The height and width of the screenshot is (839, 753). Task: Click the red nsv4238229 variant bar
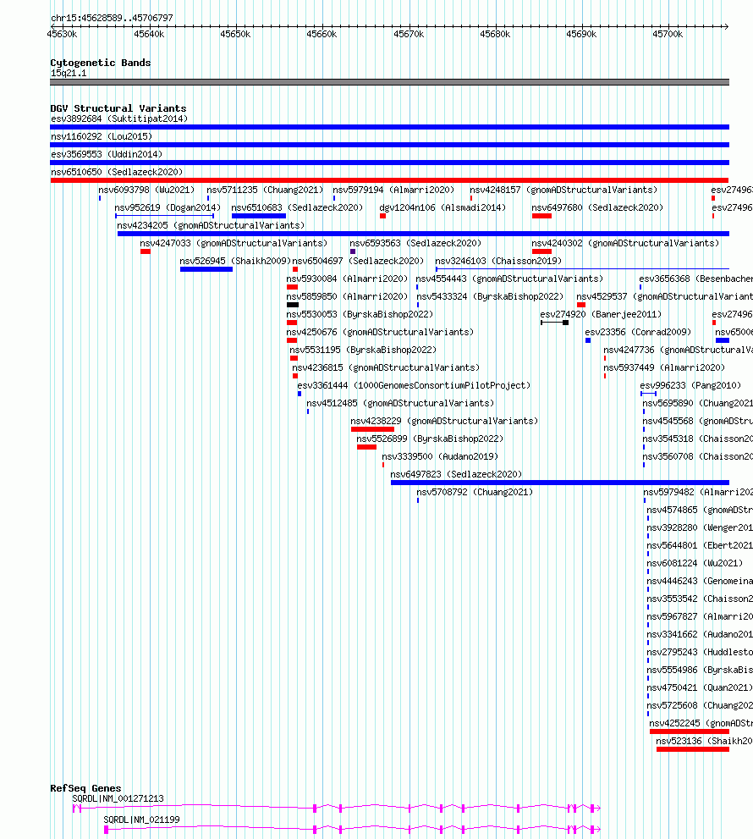point(373,429)
